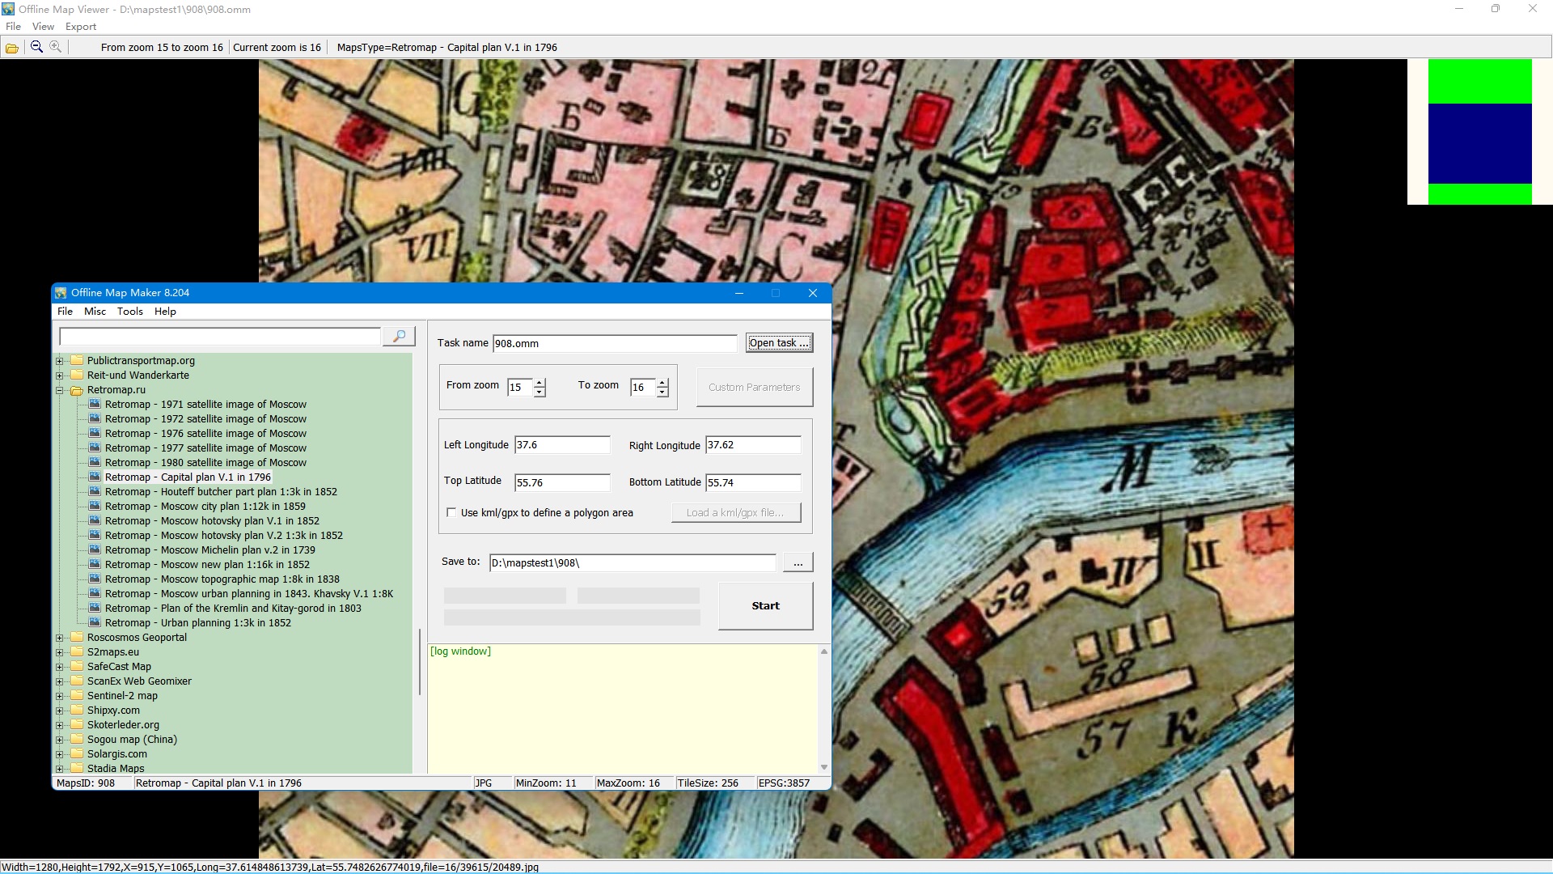Image resolution: width=1553 pixels, height=874 pixels.
Task: Open file via folder icon in Offline Map Viewer
Action: point(12,48)
